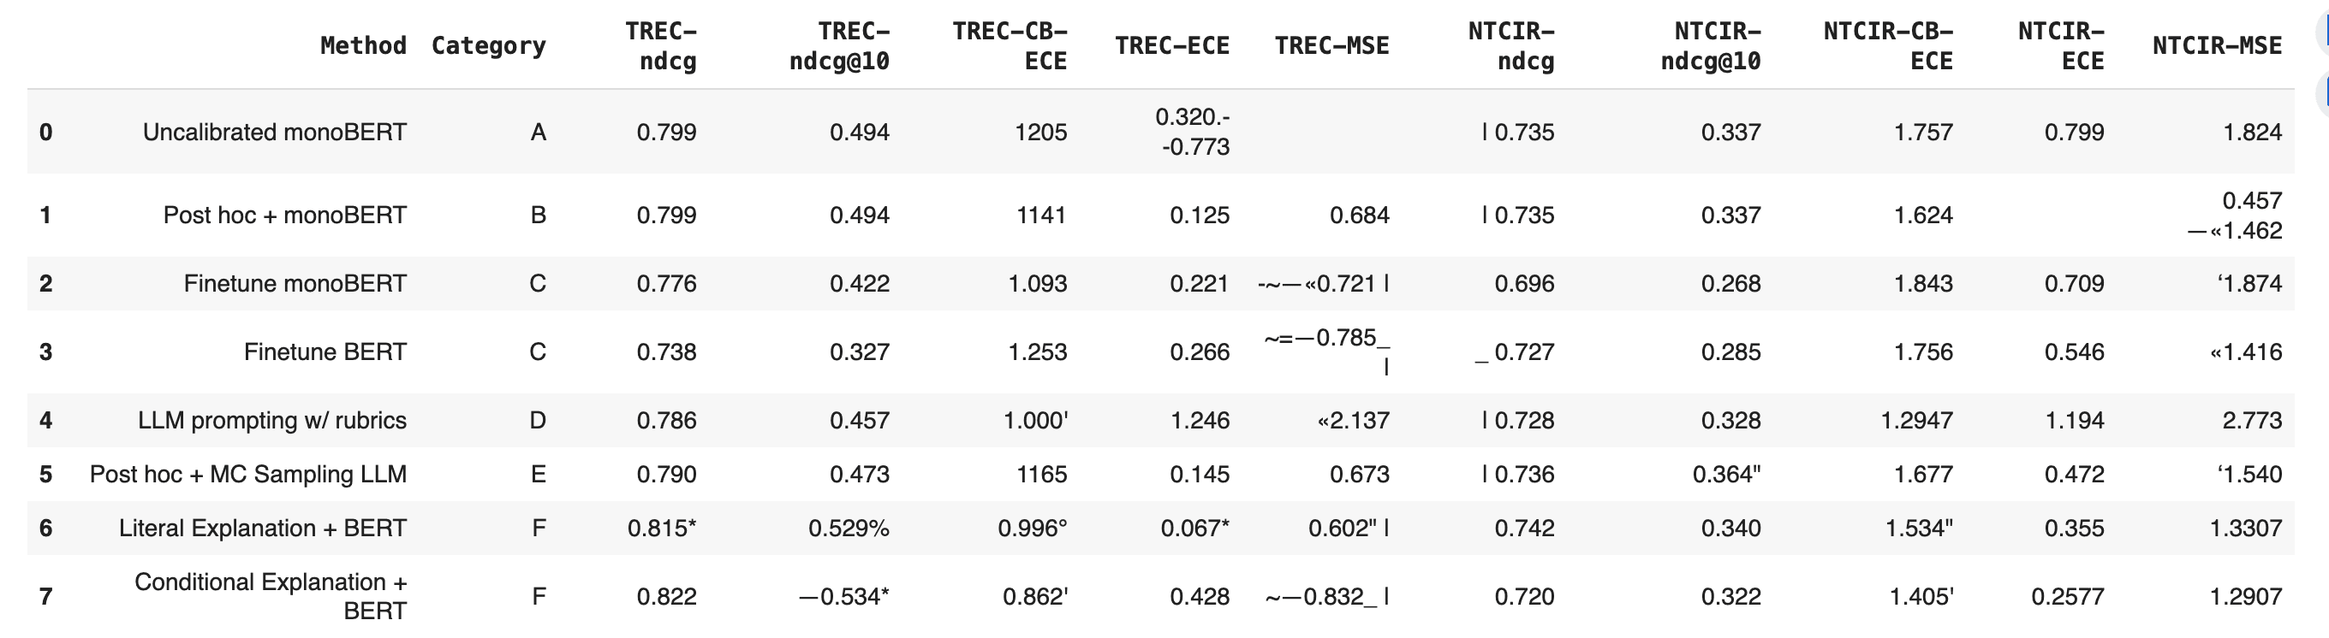Image resolution: width=2329 pixels, height=638 pixels.
Task: Click the Post hoc + MC Sampling LLM cell
Action: click(247, 474)
